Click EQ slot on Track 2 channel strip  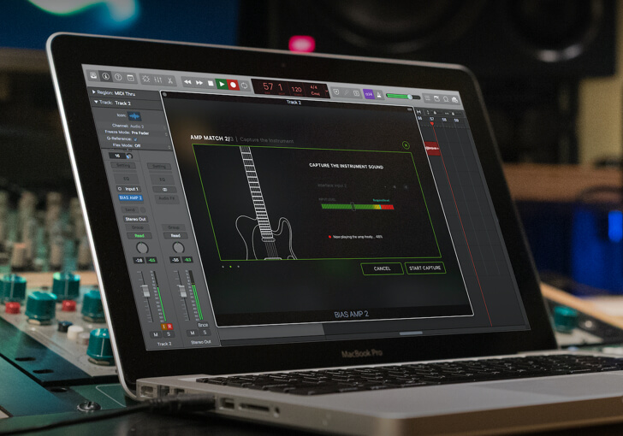(x=126, y=179)
